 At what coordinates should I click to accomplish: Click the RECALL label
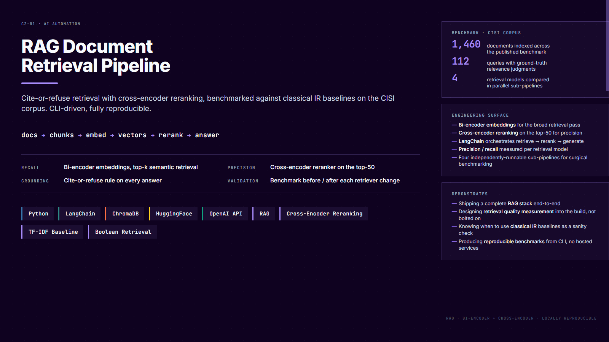[x=30, y=168]
